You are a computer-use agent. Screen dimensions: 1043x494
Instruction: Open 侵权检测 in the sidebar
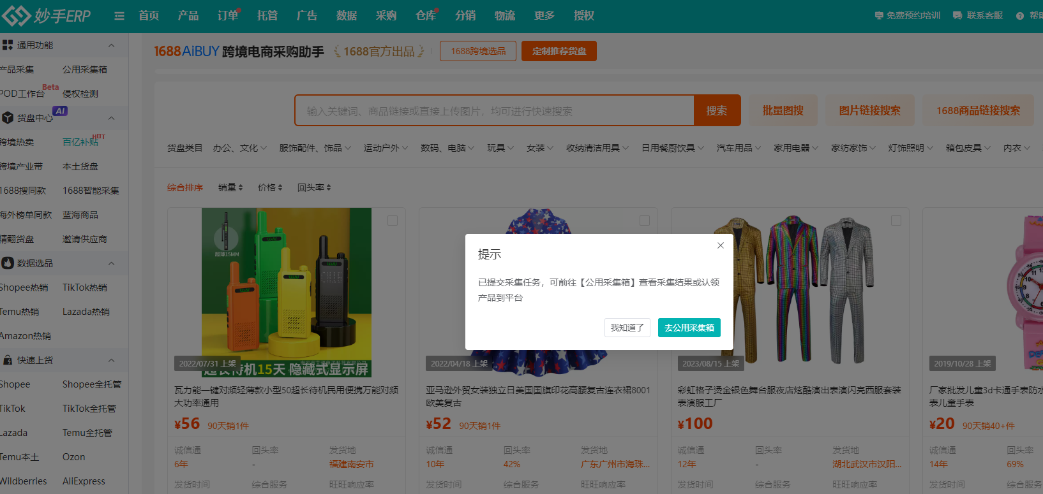80,94
